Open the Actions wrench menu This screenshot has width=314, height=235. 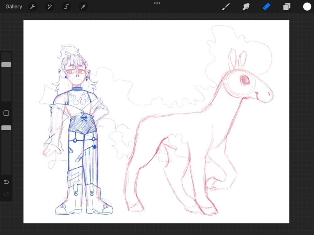click(33, 7)
